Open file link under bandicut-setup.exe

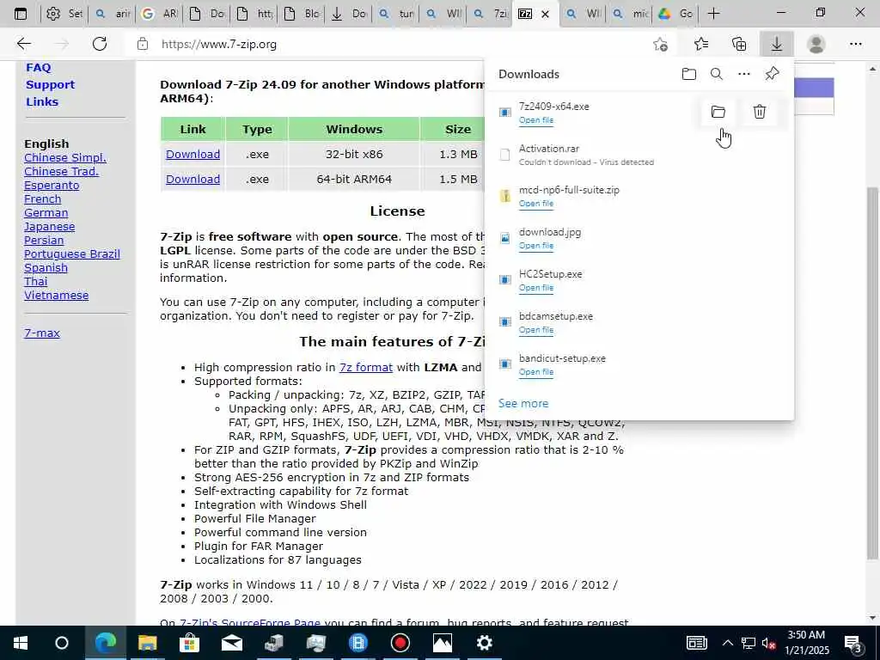pyautogui.click(x=536, y=372)
